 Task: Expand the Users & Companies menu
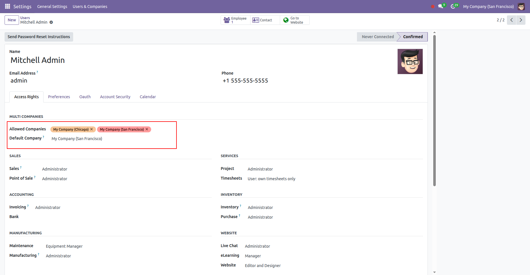click(90, 7)
